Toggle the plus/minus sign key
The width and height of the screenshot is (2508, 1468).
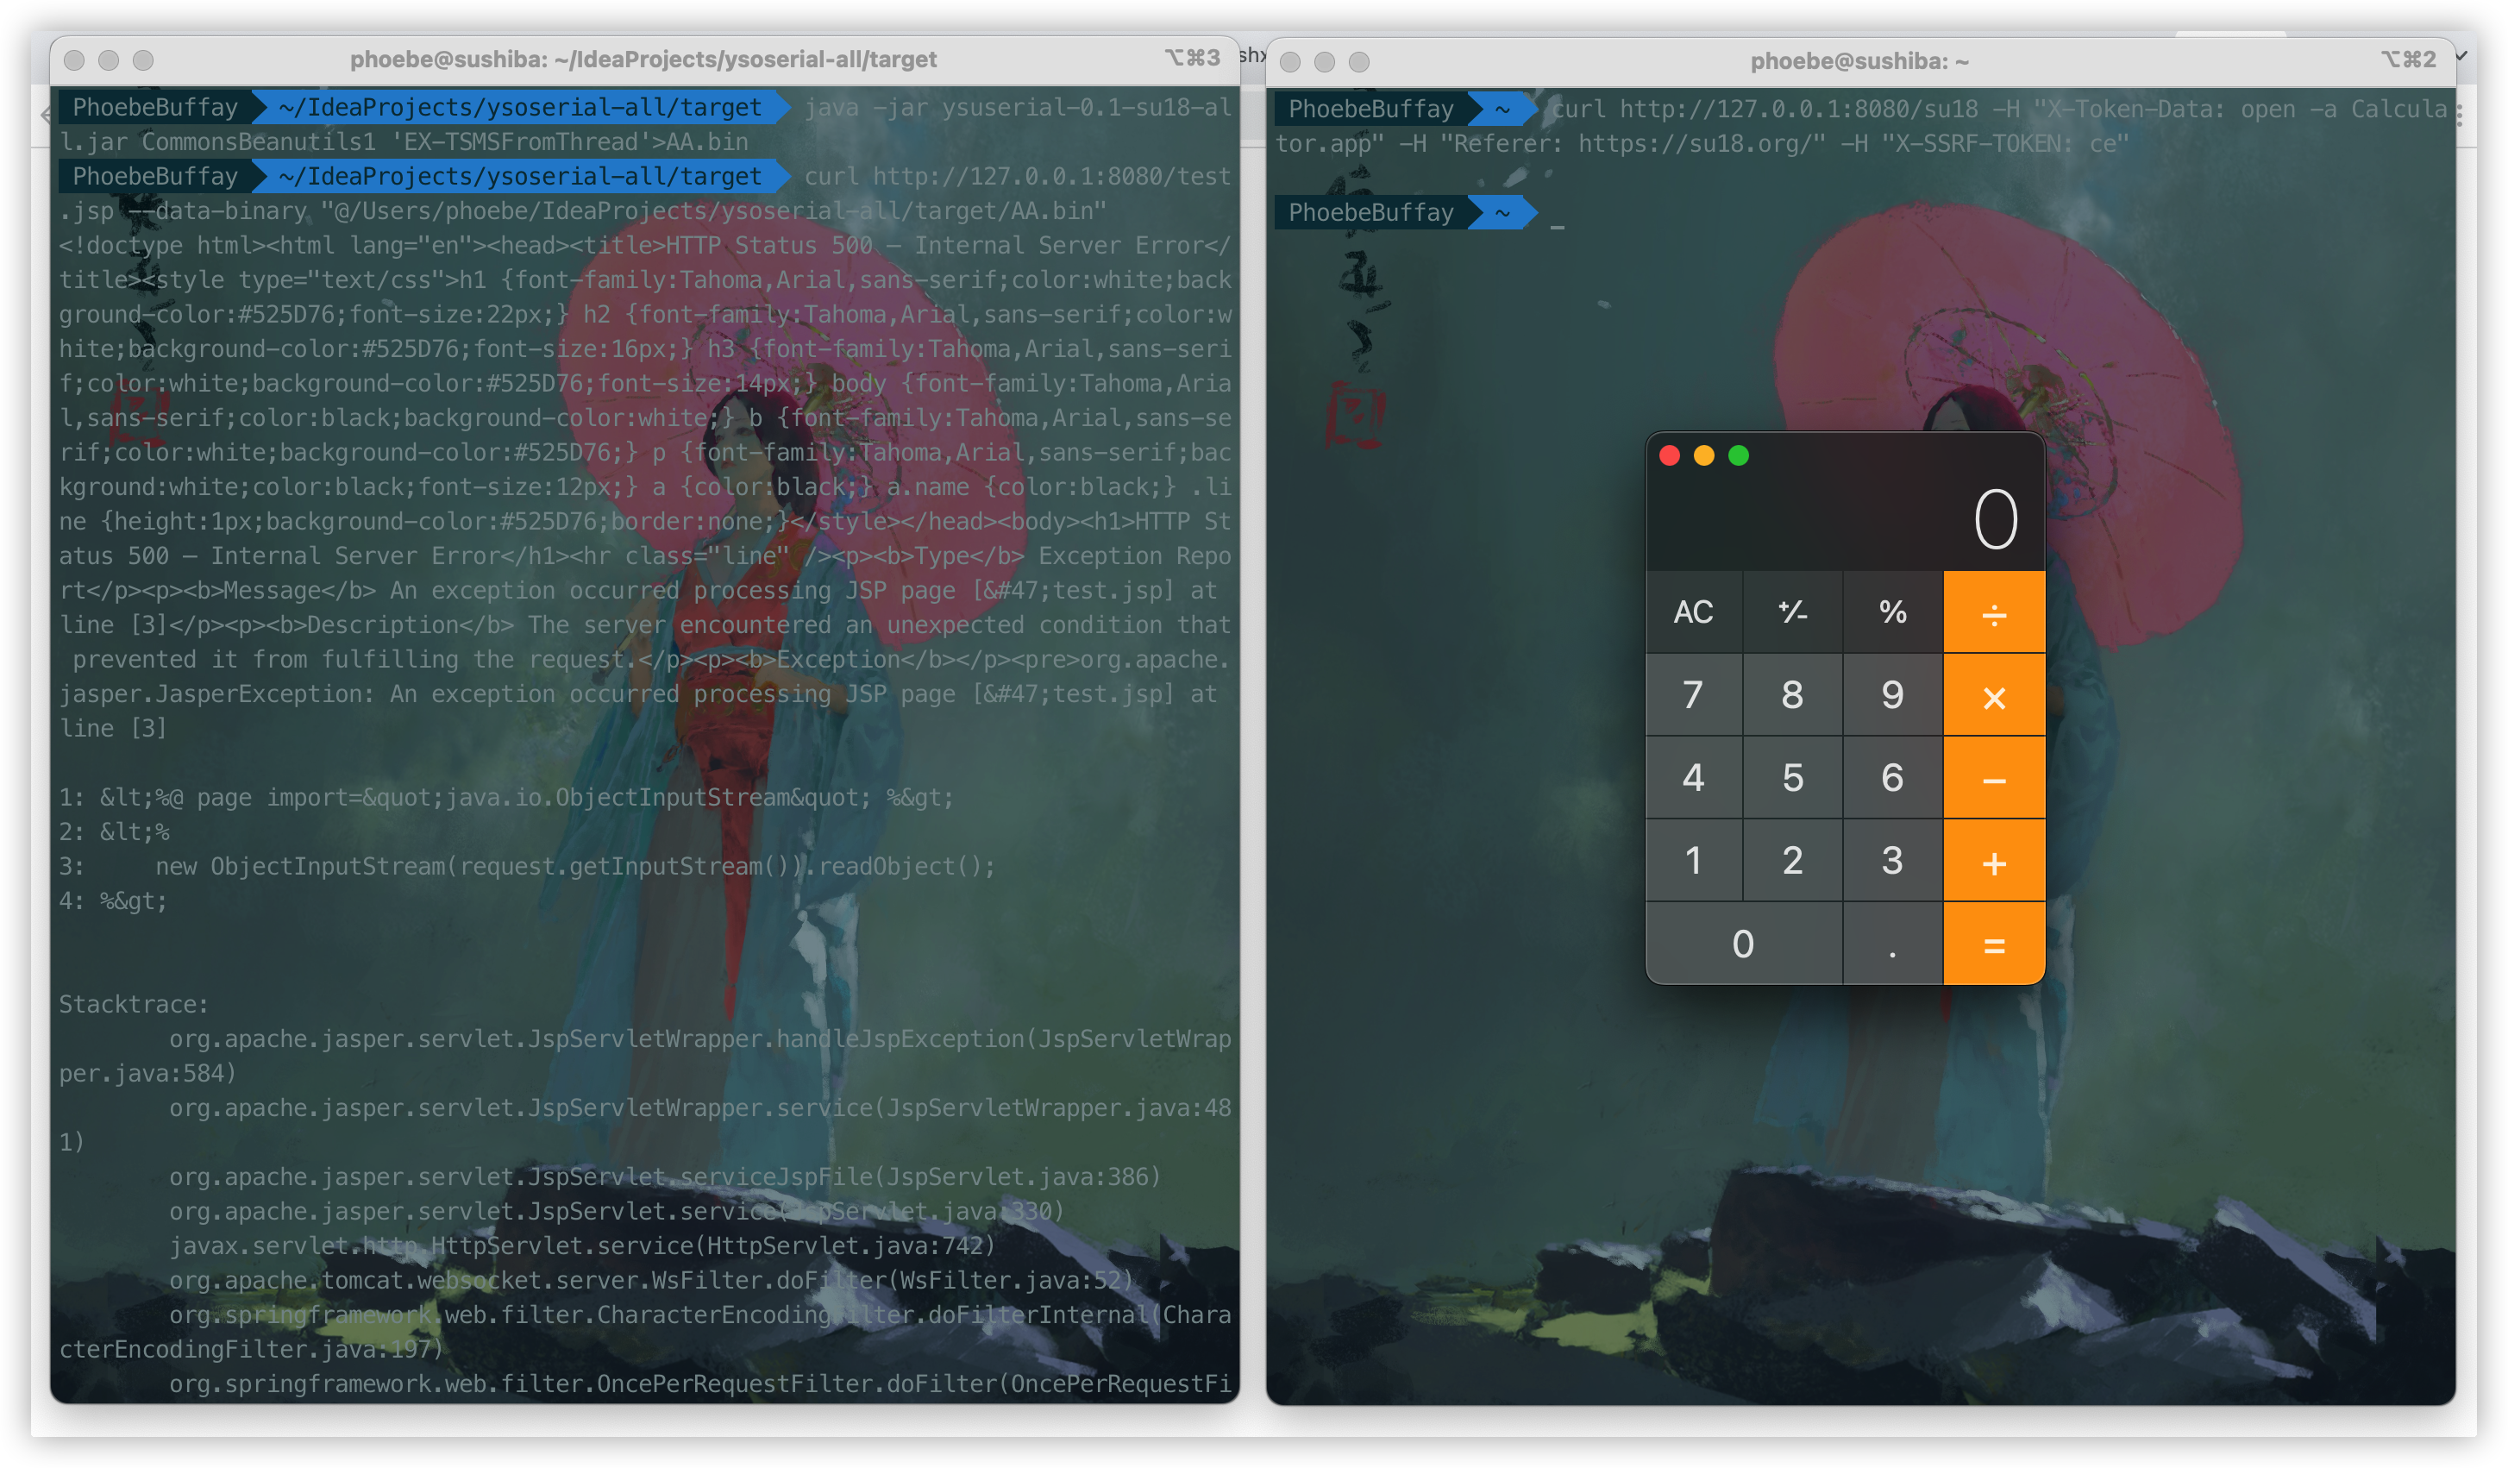tap(1792, 612)
